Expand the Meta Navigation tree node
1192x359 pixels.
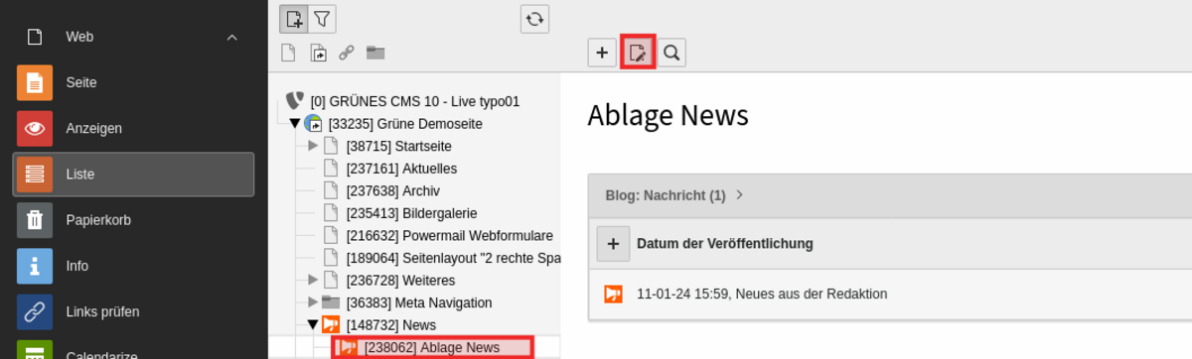pyautogui.click(x=313, y=301)
